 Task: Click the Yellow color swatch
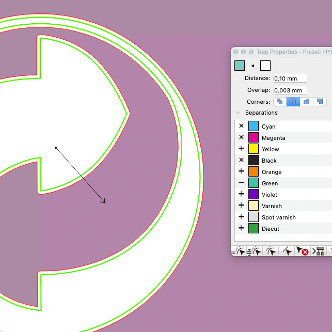254,149
